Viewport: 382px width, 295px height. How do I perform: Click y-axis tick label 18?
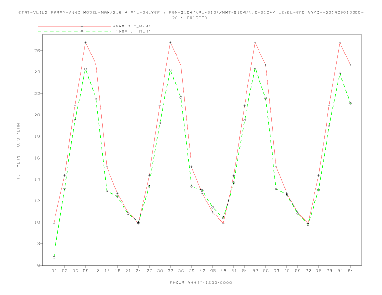pyautogui.click(x=37, y=136)
